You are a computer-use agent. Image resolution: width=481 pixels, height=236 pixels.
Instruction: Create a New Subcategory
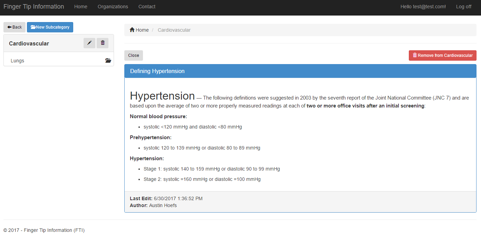[50, 27]
